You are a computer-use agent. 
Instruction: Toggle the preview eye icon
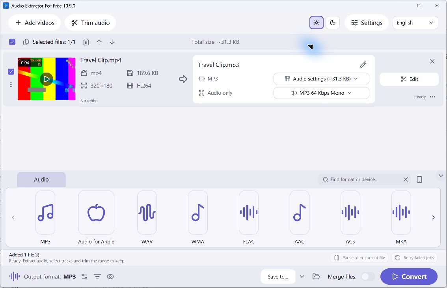110,277
